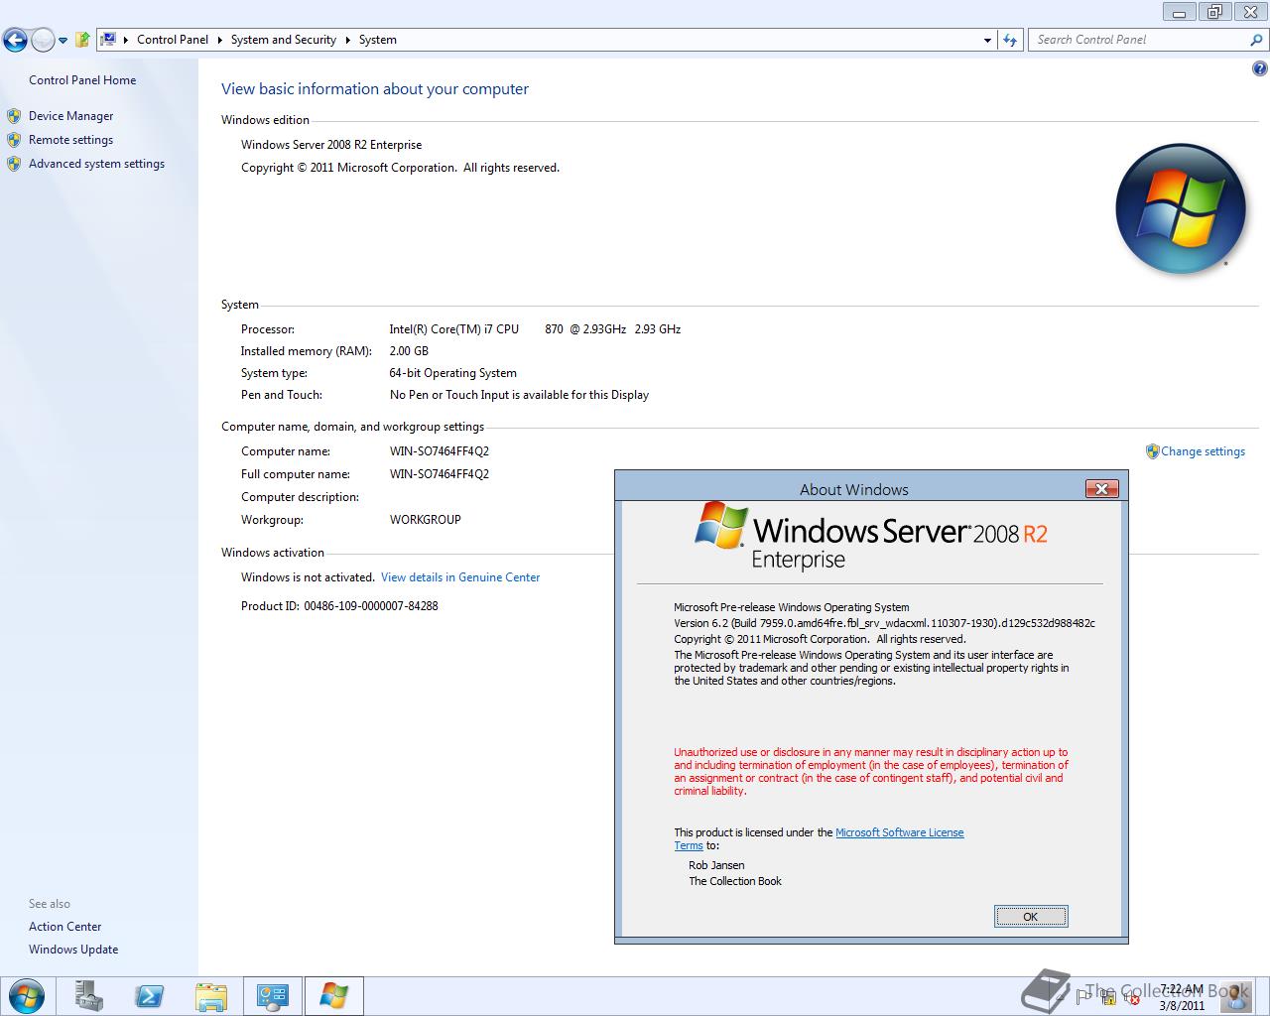Open the Start menu orb
Viewport: 1270px width, 1016px height.
[26, 996]
